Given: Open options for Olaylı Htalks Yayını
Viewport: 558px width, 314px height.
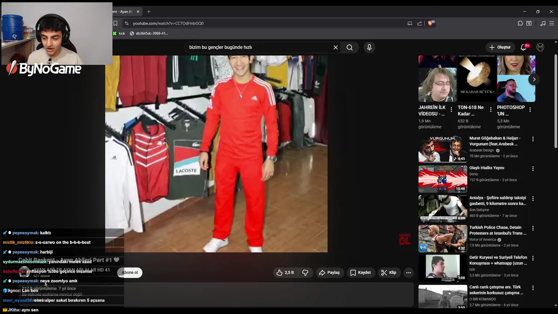Looking at the screenshot, I should (532, 169).
